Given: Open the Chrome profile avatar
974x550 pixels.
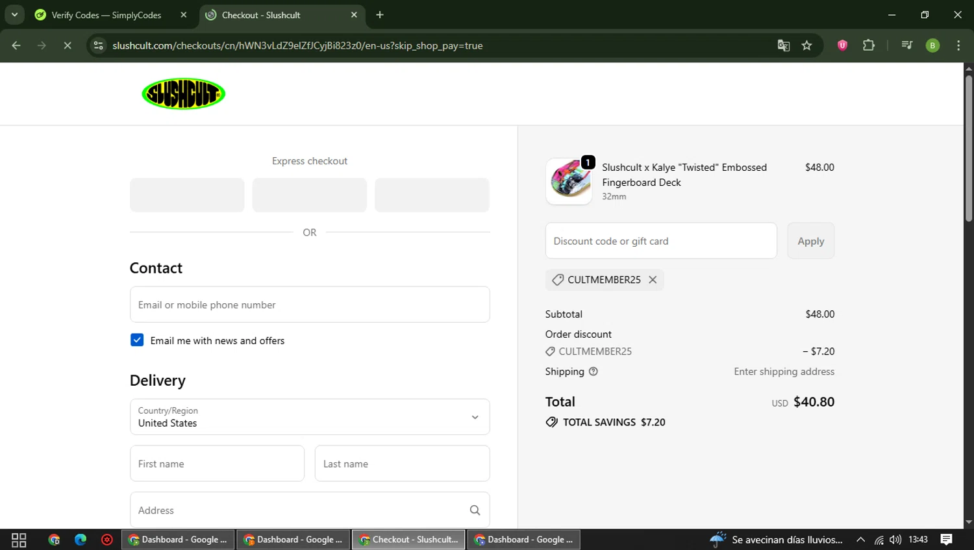Looking at the screenshot, I should [x=932, y=45].
